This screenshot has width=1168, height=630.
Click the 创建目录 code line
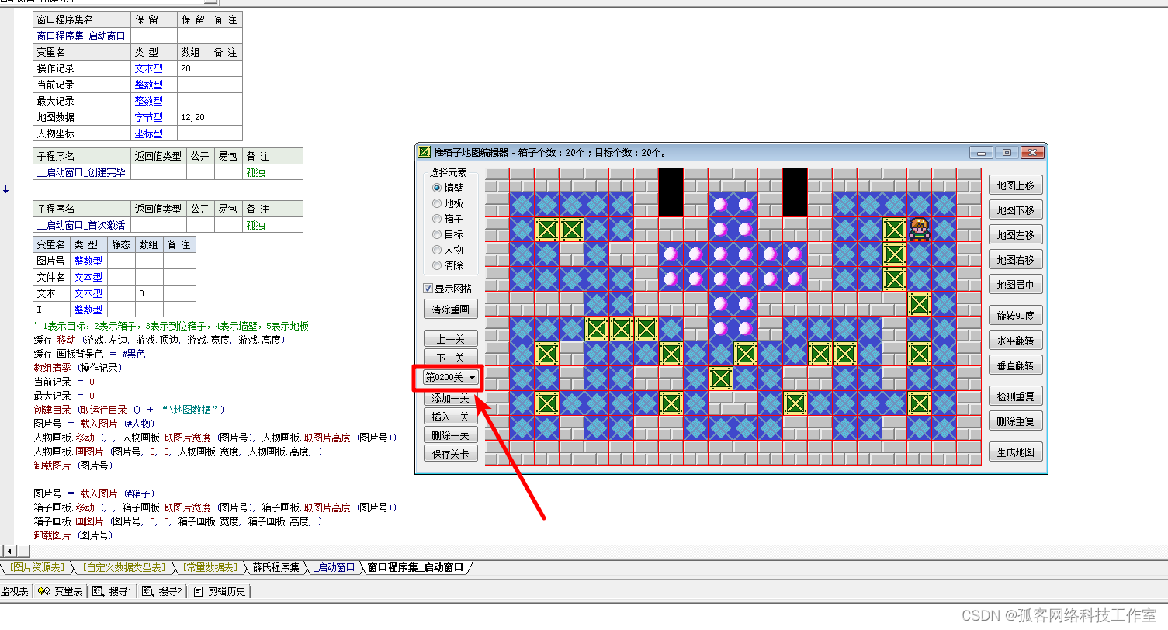click(129, 410)
